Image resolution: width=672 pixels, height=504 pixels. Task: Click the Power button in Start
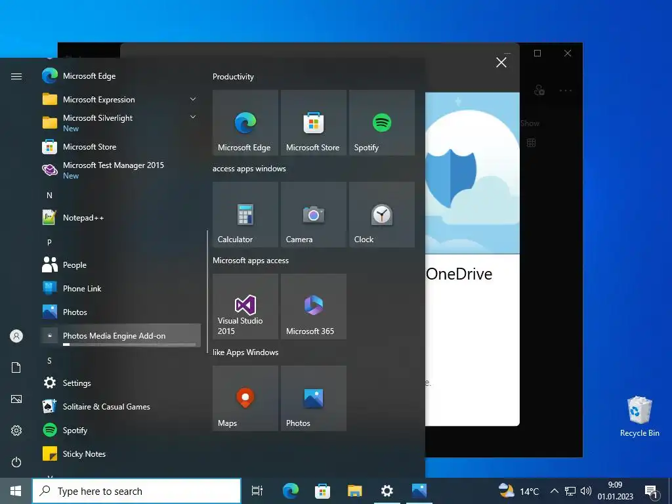point(16,462)
